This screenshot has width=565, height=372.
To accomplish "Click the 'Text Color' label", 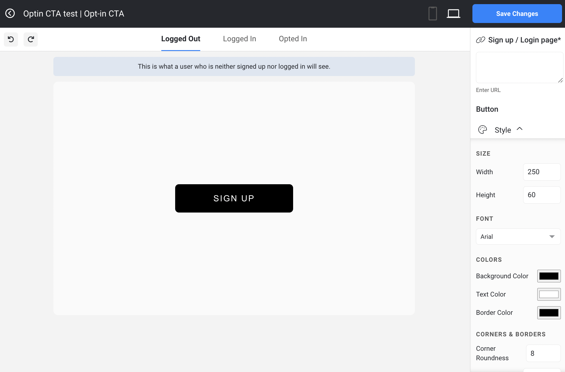I will (491, 294).
